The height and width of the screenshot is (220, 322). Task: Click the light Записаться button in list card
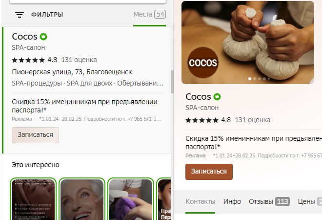click(x=35, y=135)
